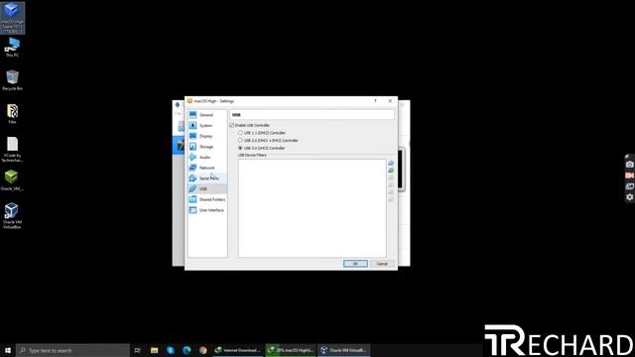Select the Files archive desktop icon
The width and height of the screenshot is (635, 357).
13,113
